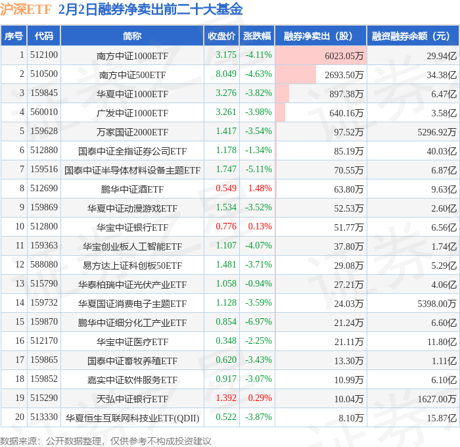Select fund code 513330
460x447 pixels.
[x=44, y=417]
